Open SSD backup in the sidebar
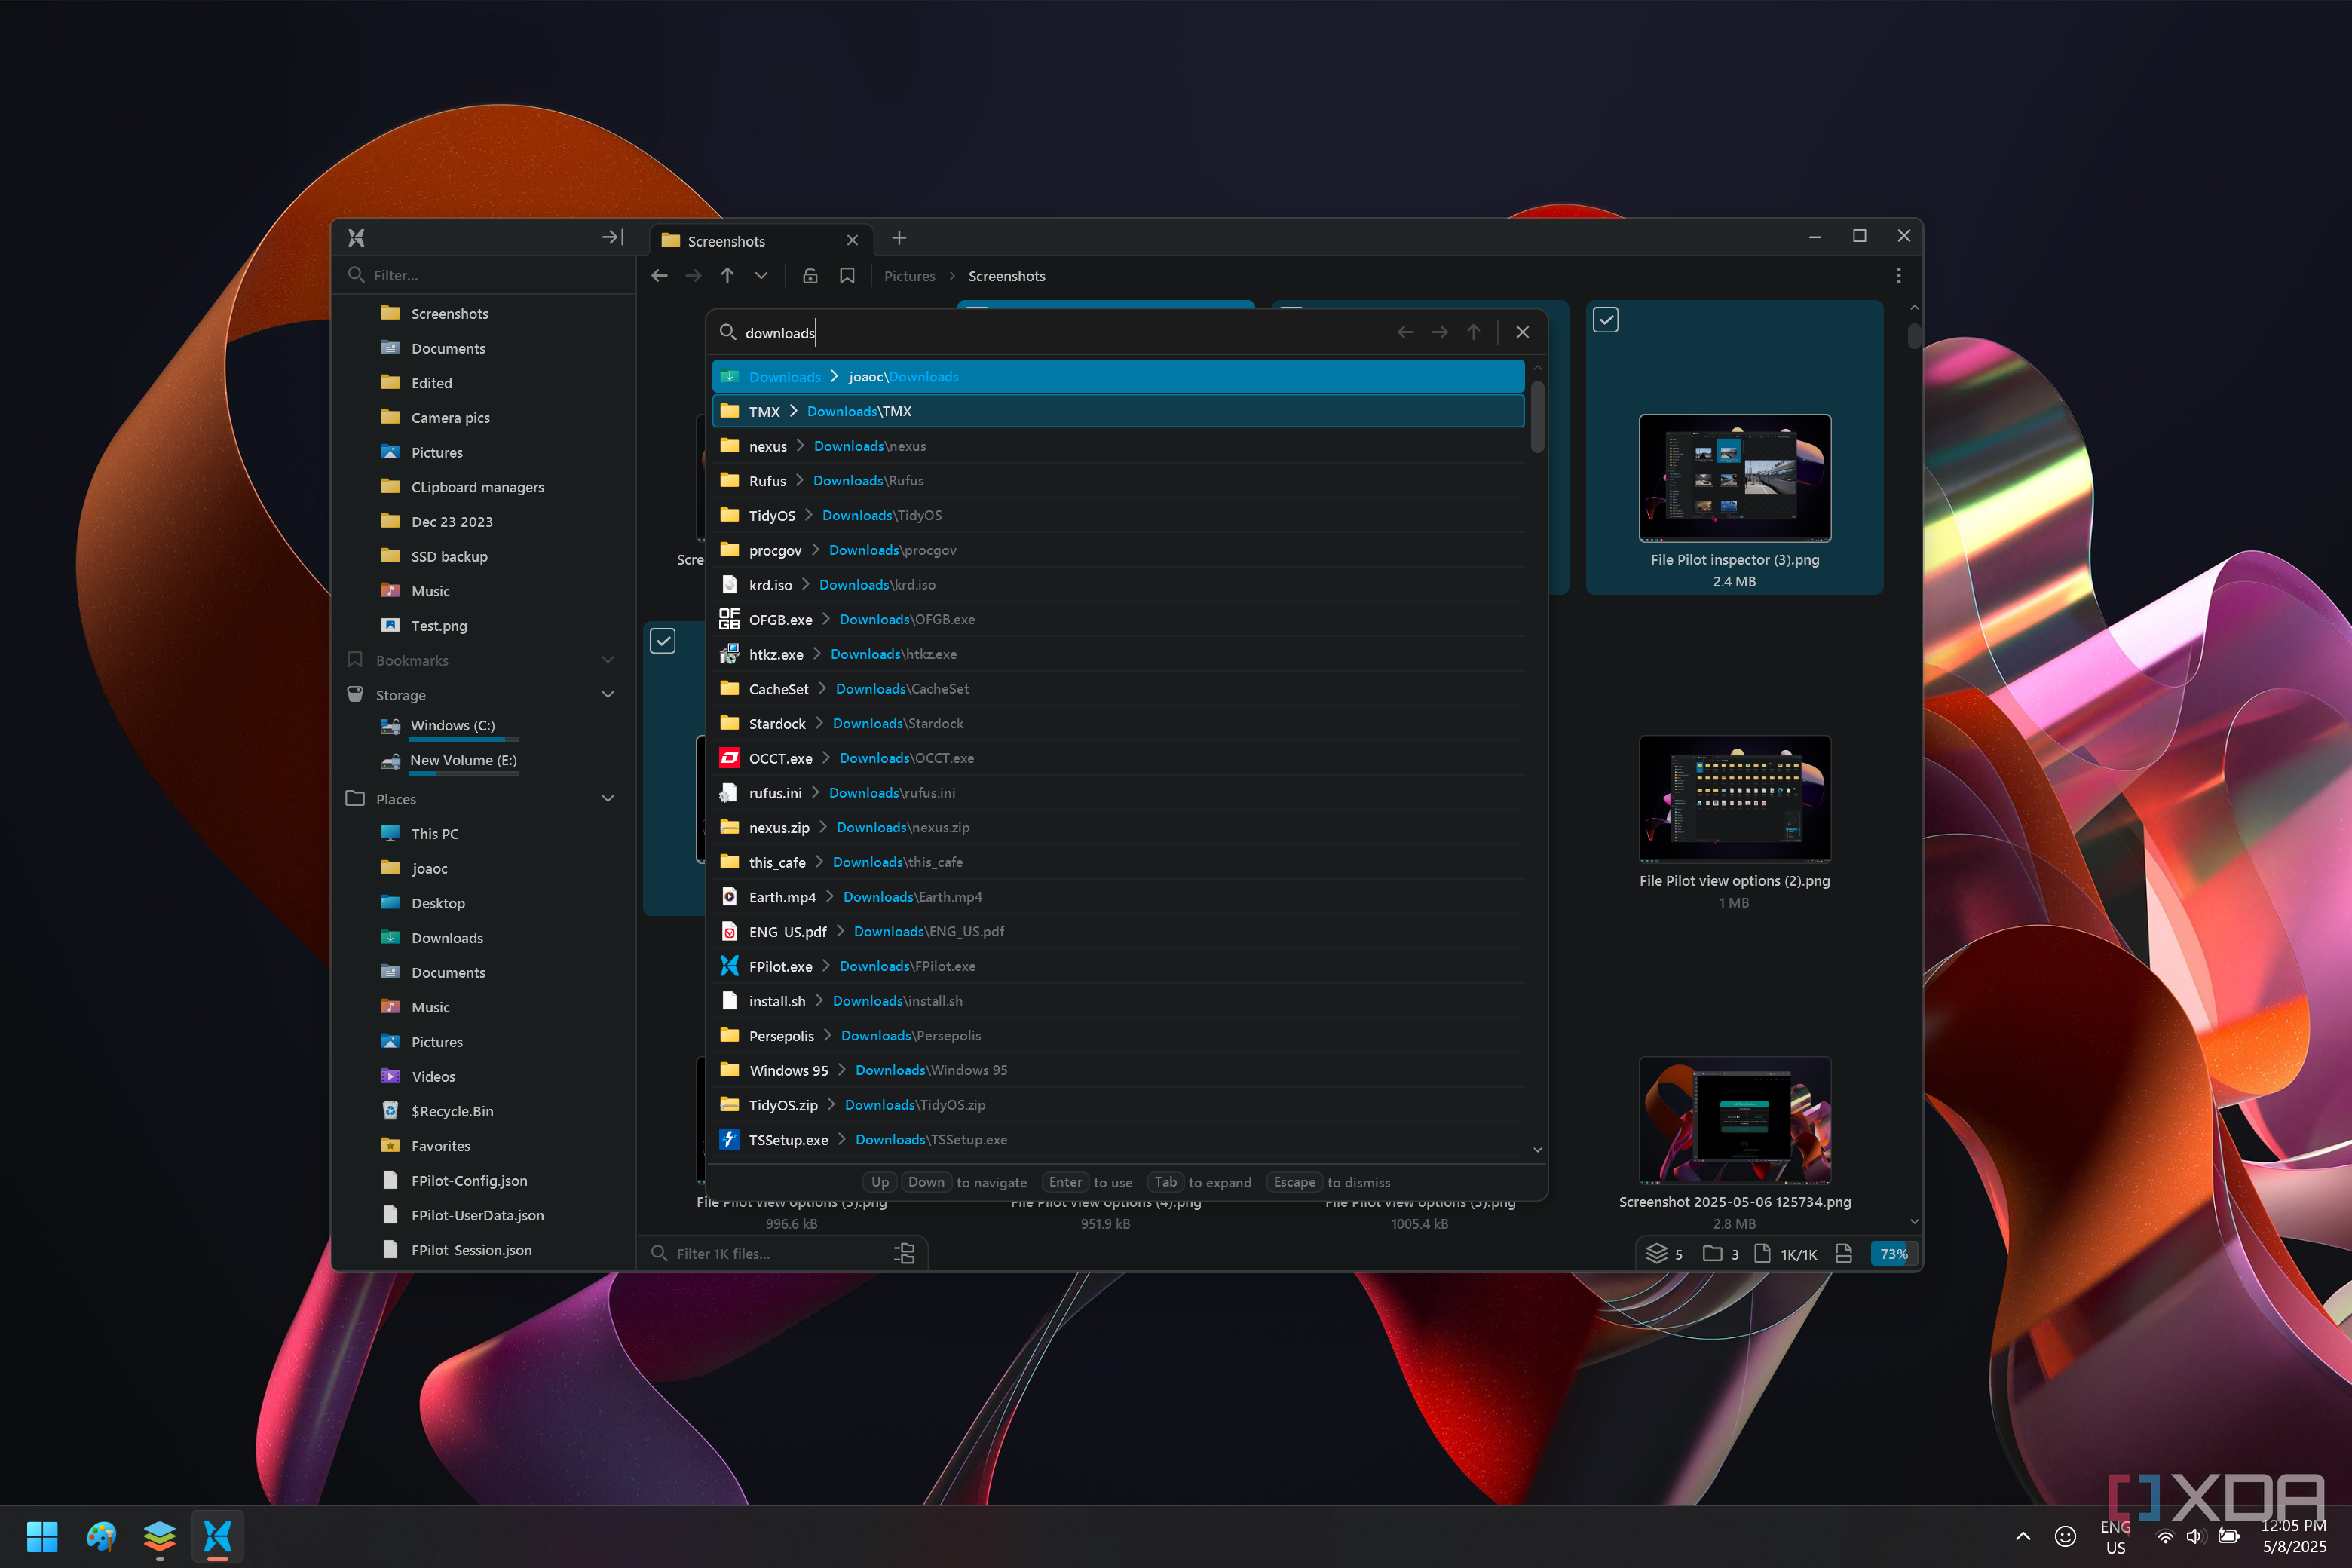This screenshot has height=1568, width=2352. [x=449, y=556]
